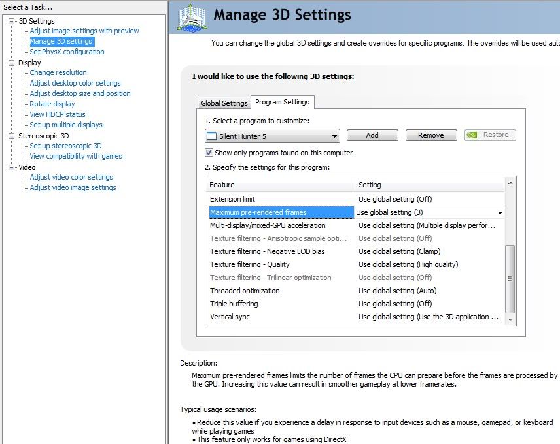Open Set PhysX configuration
This screenshot has height=444, width=560.
(67, 52)
